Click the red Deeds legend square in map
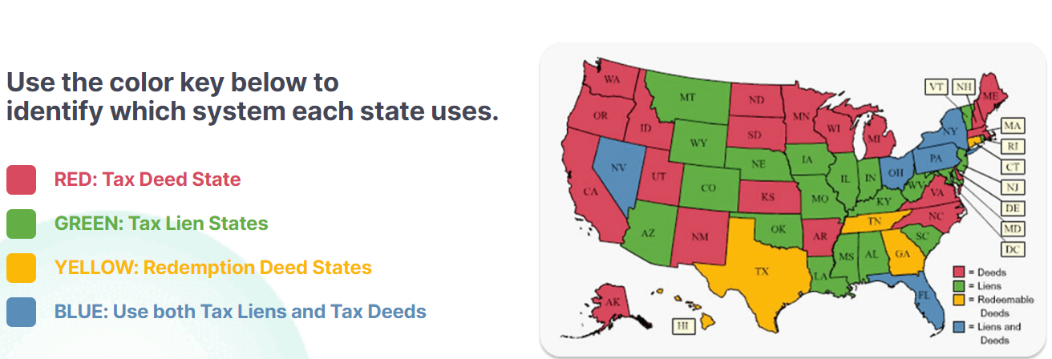The height and width of the screenshot is (359, 1052). [x=958, y=272]
